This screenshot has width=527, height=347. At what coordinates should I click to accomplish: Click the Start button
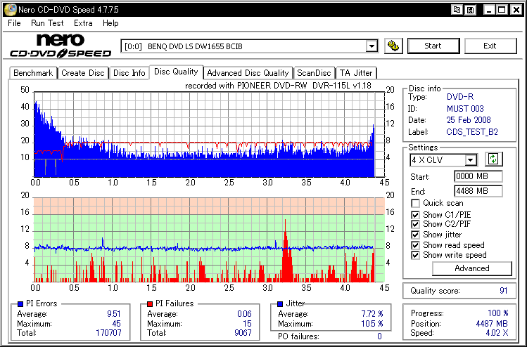coord(433,46)
